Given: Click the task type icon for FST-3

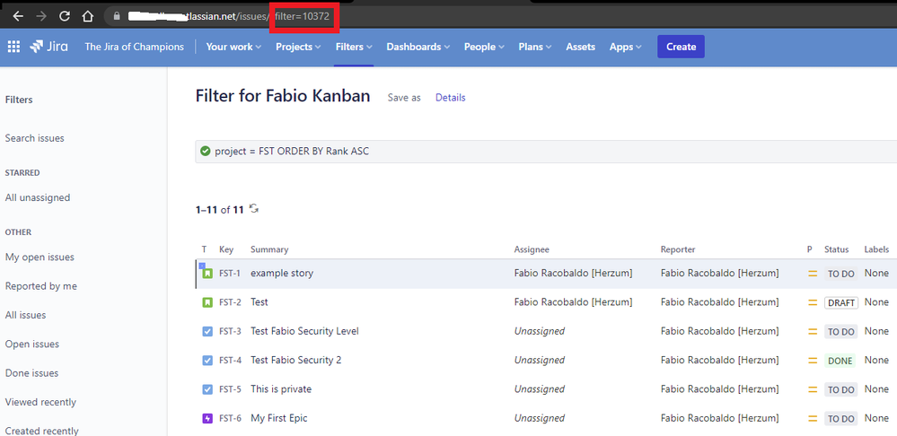Looking at the screenshot, I should (207, 331).
